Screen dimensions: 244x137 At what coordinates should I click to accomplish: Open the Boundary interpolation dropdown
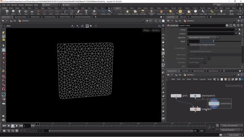[x=197, y=62]
